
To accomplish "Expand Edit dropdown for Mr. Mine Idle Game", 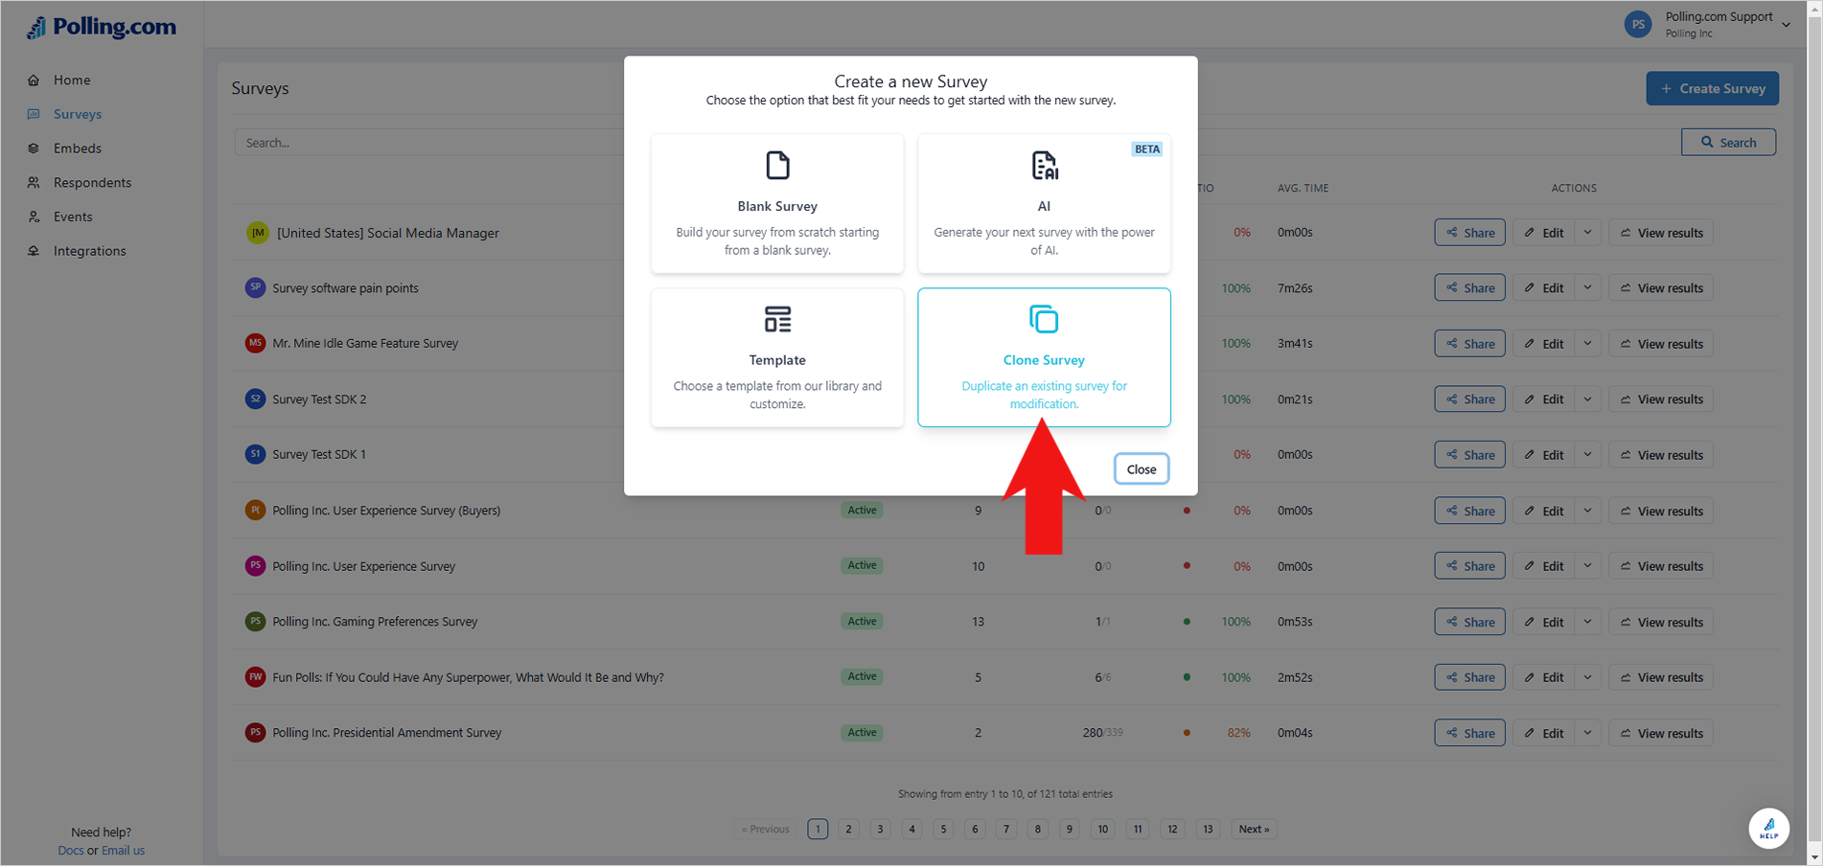I will [x=1587, y=343].
